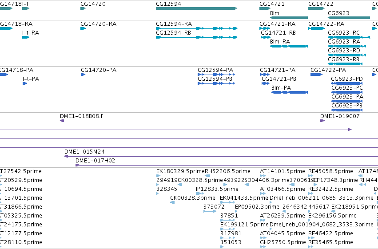This screenshot has width=378, height=249.
Task: Select the AT04045.5prime EST label
Action: 283,233
